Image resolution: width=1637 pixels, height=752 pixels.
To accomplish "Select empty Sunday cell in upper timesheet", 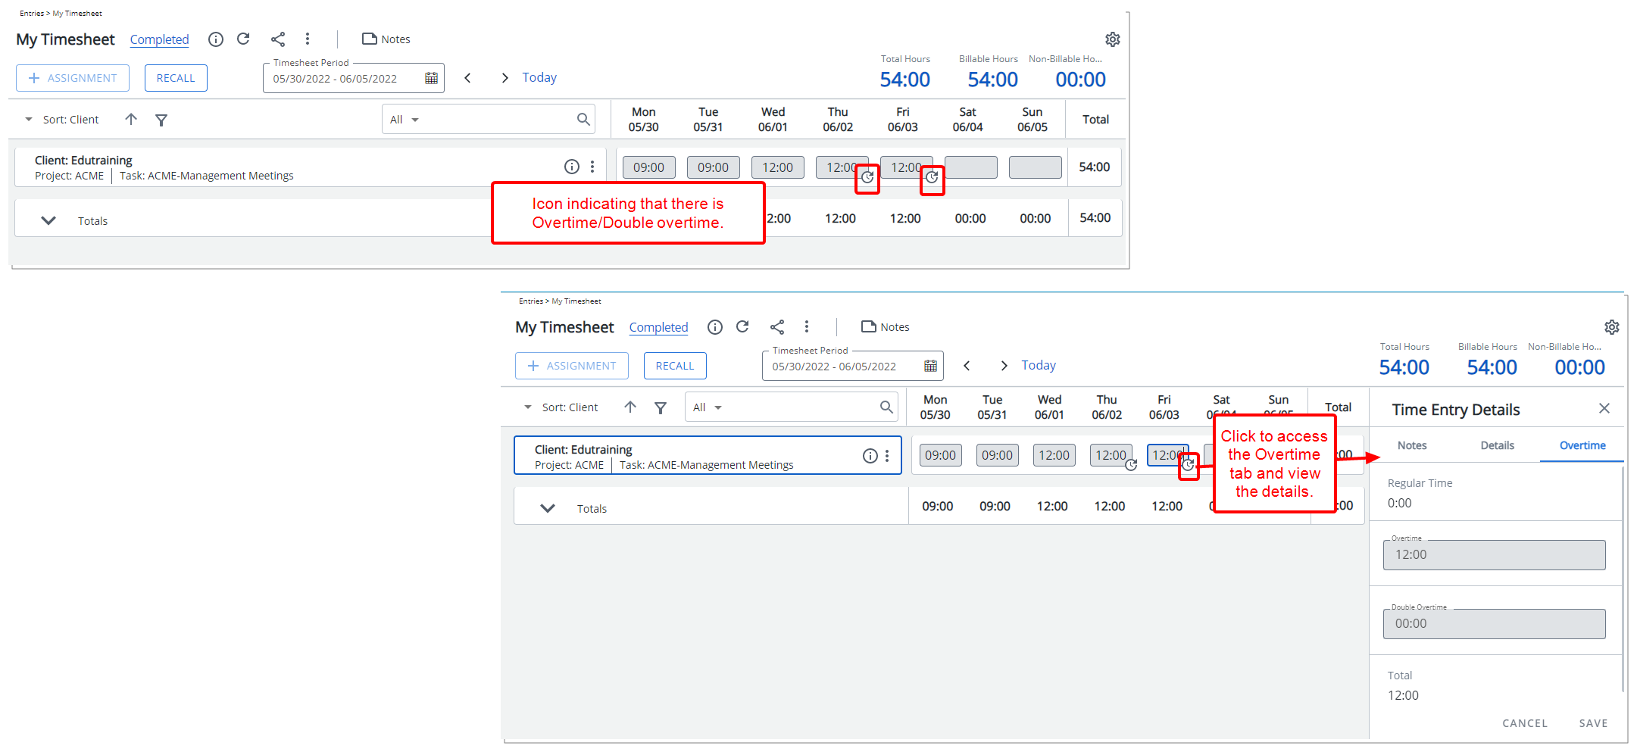I will click(1036, 167).
